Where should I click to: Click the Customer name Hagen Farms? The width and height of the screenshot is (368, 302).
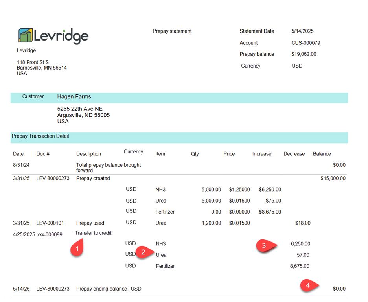pos(74,96)
